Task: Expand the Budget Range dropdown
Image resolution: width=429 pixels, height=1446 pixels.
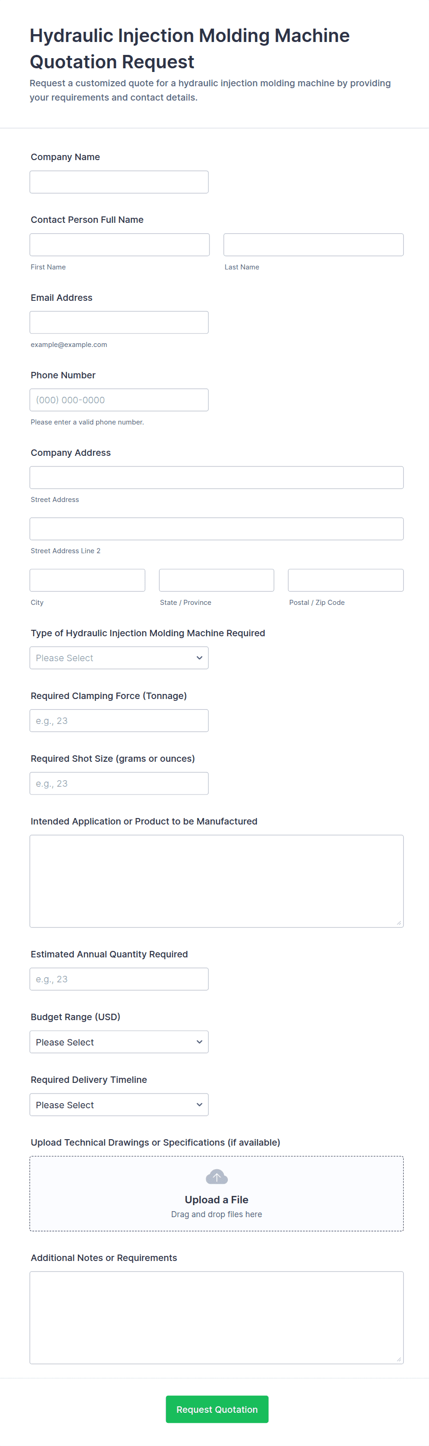Action: [119, 1042]
